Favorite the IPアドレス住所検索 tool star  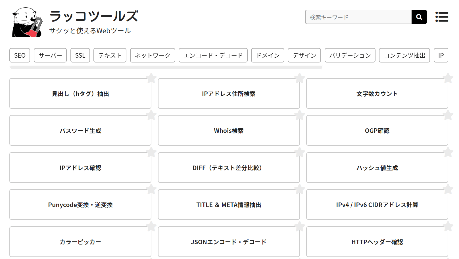300,78
